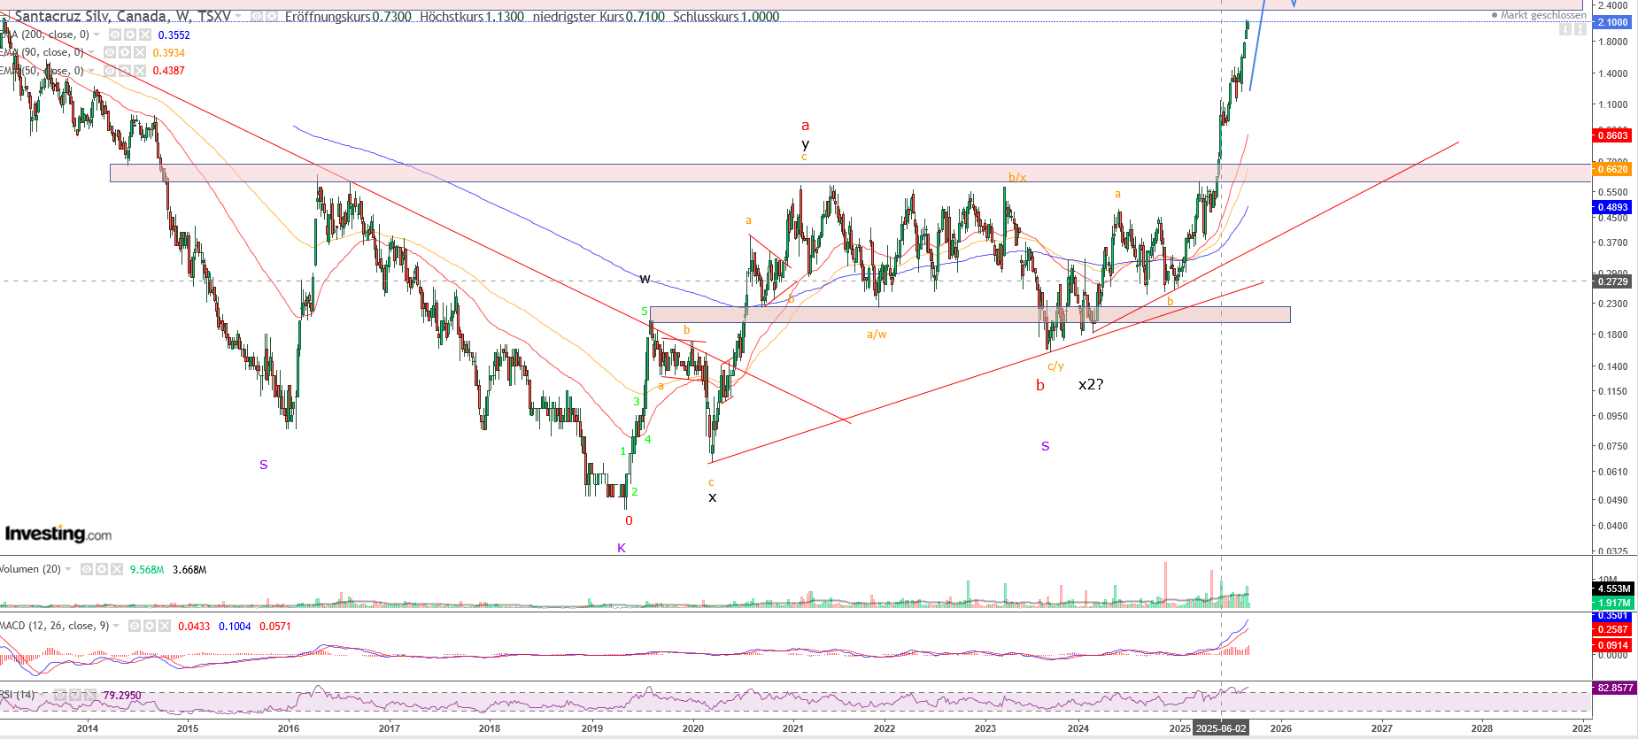Viewport: 1638px width, 739px height.
Task: Open RSI indicator settings gear
Action: pos(75,695)
